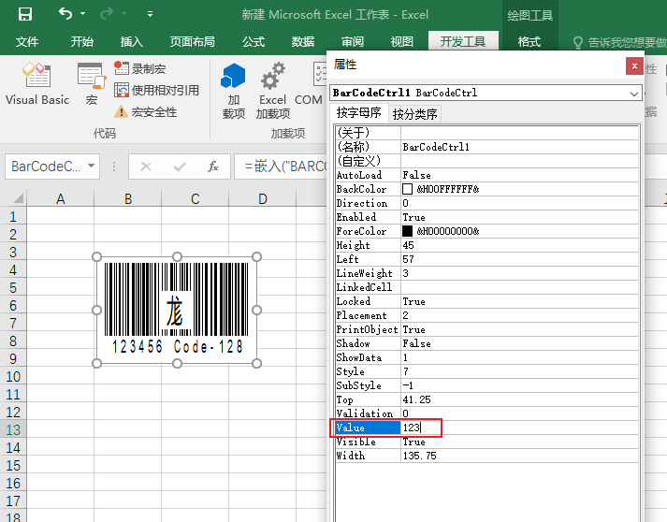Select row 1 header
This screenshot has height=522, width=667.
[x=13, y=216]
